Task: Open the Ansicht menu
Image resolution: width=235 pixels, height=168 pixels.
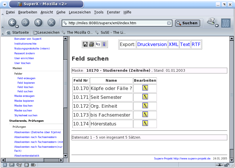Action: [47, 12]
